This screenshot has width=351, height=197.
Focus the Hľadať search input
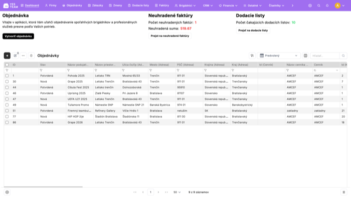(325, 56)
